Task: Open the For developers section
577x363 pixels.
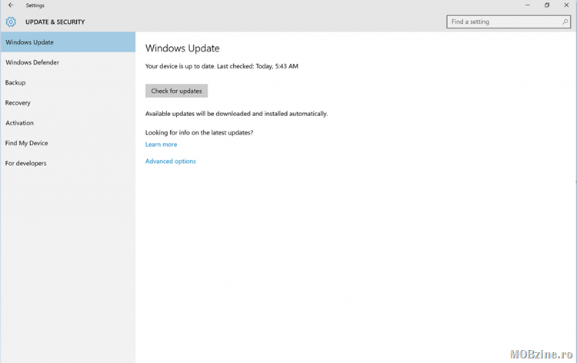Action: click(68, 163)
